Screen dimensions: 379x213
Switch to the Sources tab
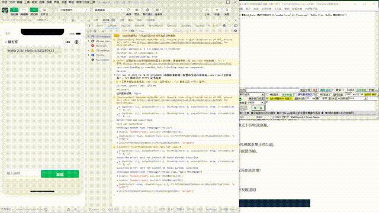[126, 25]
